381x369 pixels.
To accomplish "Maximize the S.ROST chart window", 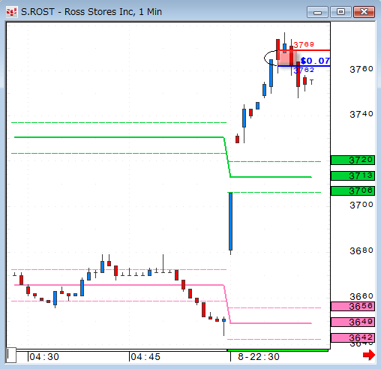I will (340, 12).
